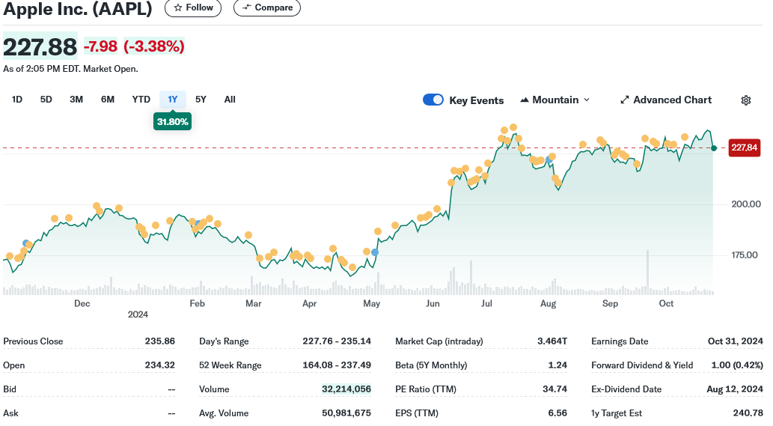Click the 31.80% return badge
The height and width of the screenshot is (426, 773).
click(173, 122)
